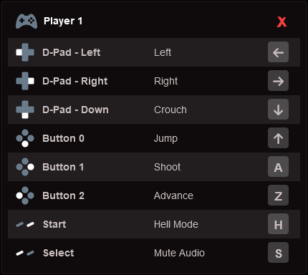
Task: Click the Button 1 face-button icon
Action: point(25,167)
